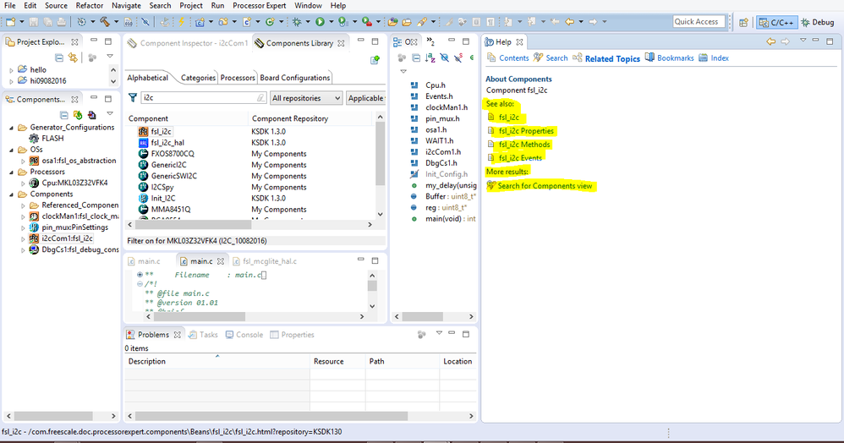Expand the hi09082016 project node
Image resolution: width=844 pixels, height=443 pixels.
[11, 81]
